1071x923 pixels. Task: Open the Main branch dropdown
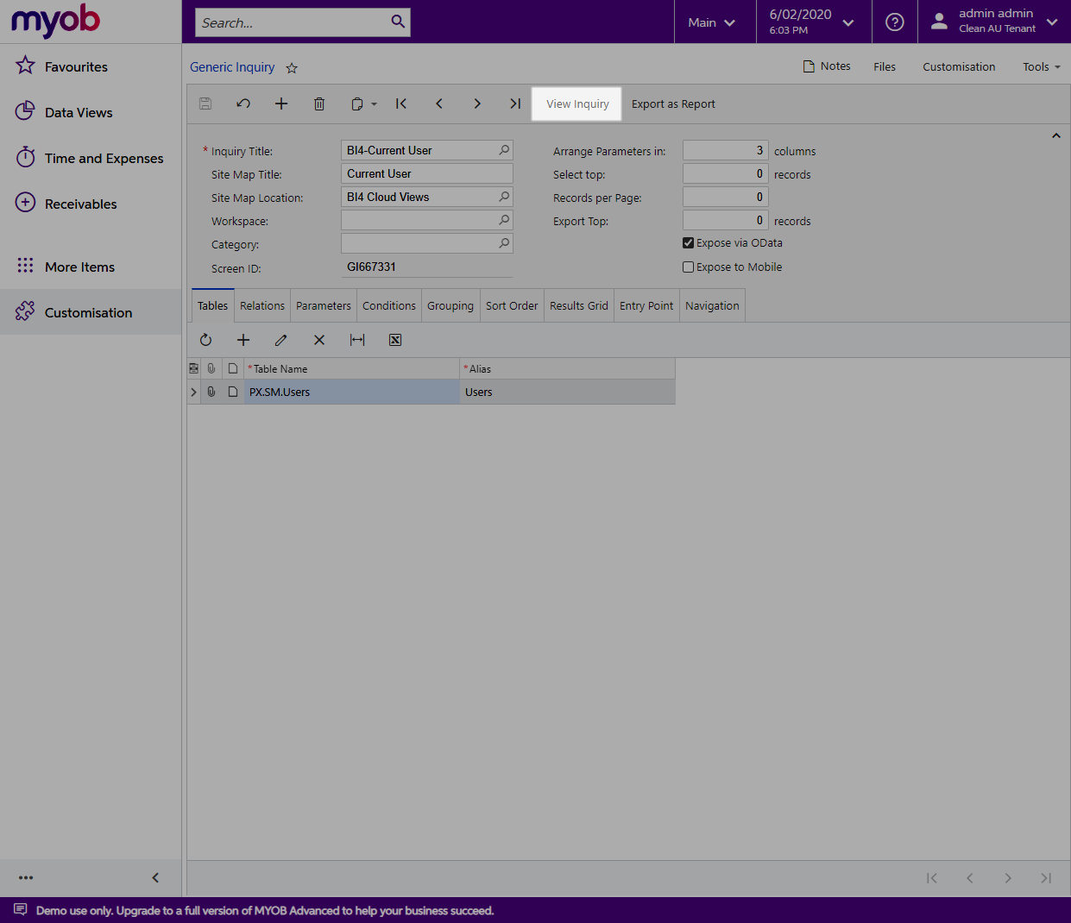pyautogui.click(x=712, y=22)
